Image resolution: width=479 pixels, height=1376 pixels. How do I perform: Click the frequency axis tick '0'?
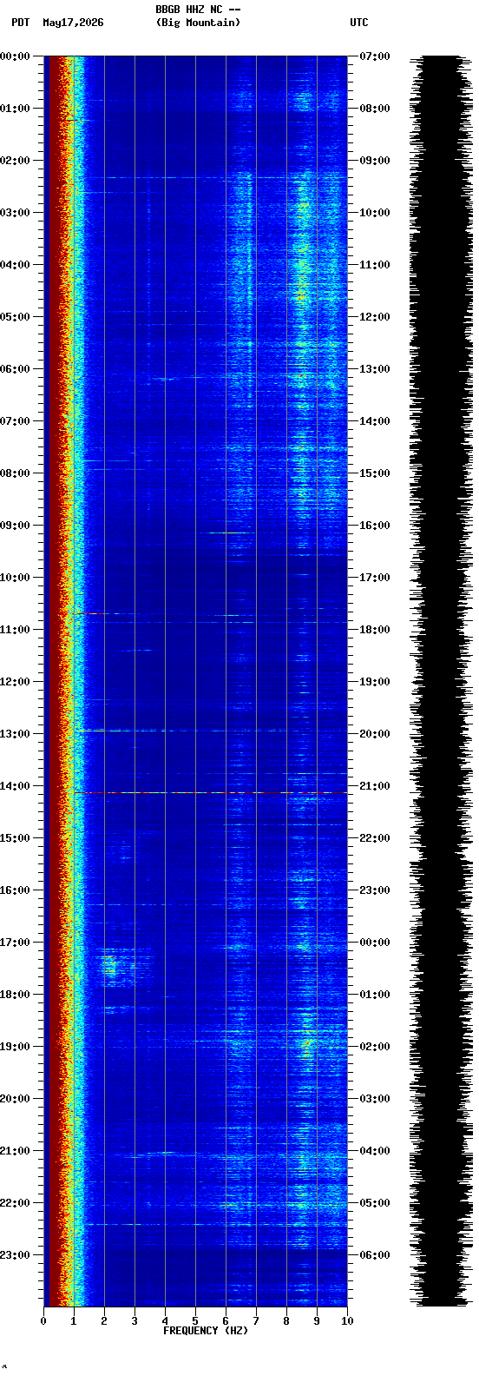pyautogui.click(x=43, y=1321)
